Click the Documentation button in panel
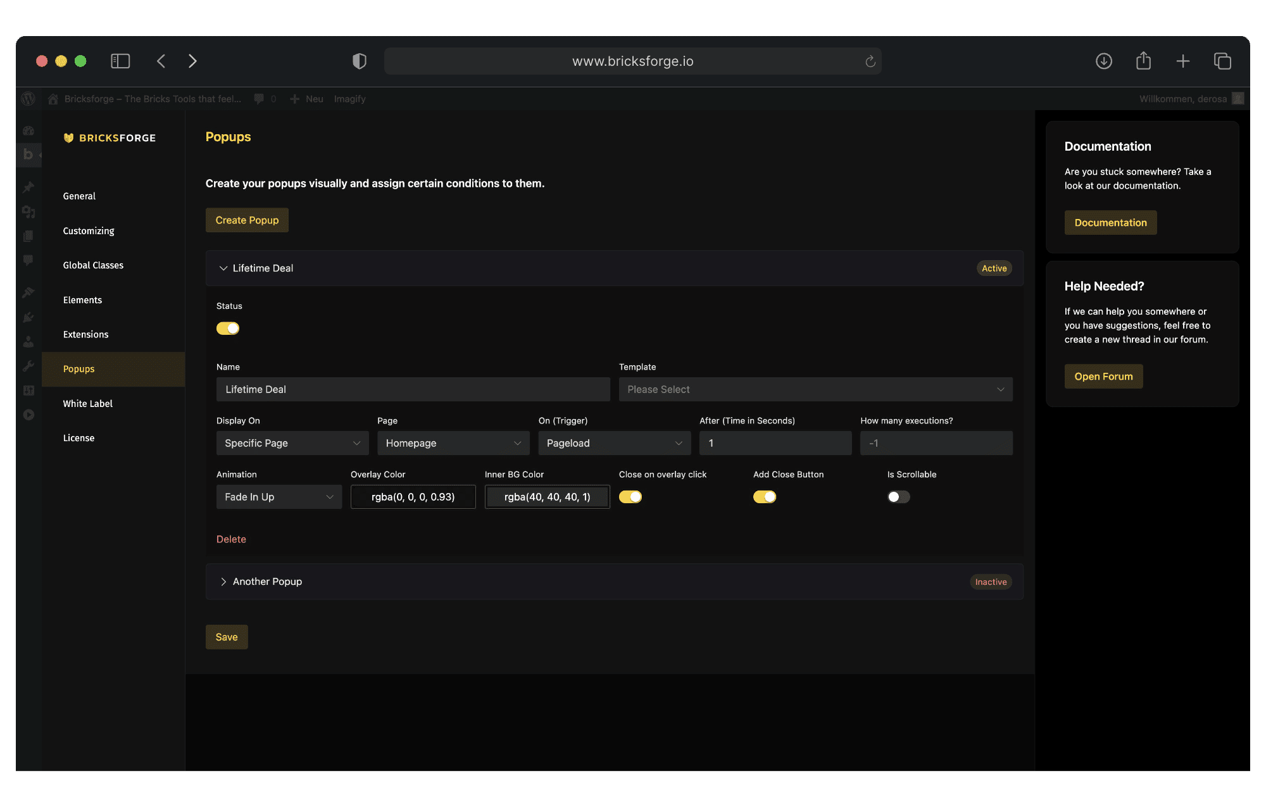This screenshot has height=807, width=1266. pos(1109,222)
